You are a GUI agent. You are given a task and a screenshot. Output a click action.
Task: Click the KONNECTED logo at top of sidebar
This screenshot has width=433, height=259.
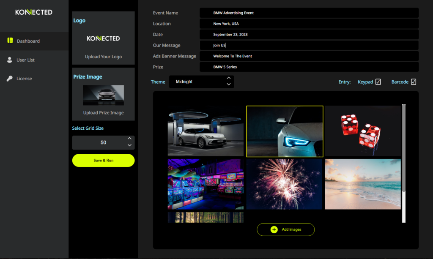pos(34,12)
